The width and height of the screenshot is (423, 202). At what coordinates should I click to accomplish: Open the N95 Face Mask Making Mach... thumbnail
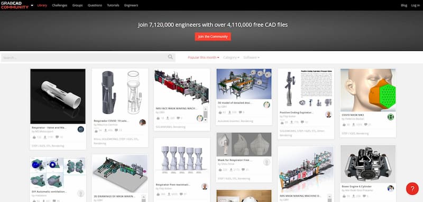[182, 87]
